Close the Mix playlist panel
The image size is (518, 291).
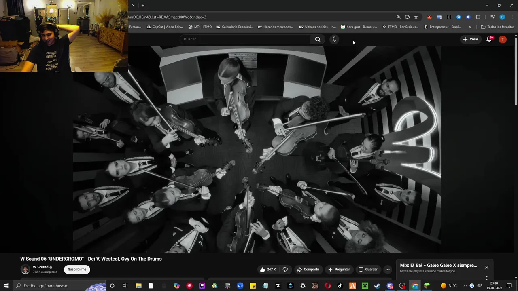[x=487, y=268]
